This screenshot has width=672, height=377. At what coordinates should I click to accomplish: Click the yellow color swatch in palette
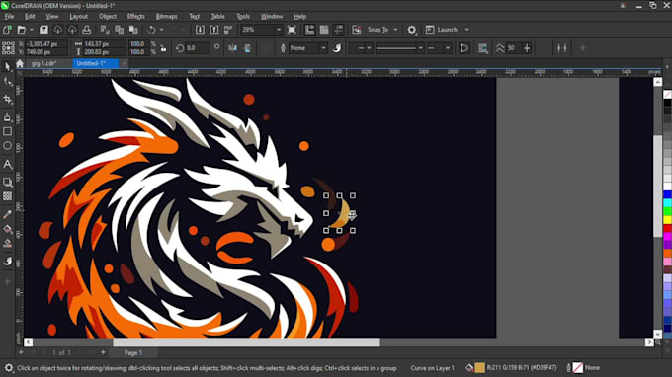coord(667,220)
